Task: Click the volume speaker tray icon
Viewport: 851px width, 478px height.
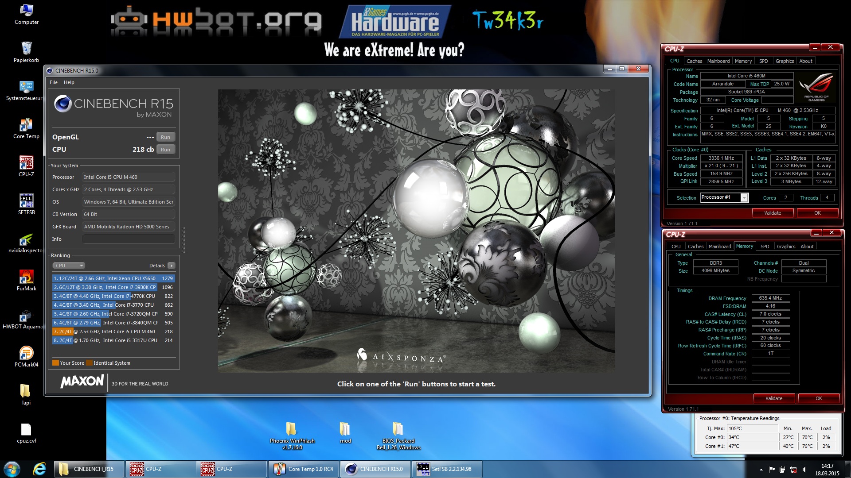Action: point(804,470)
